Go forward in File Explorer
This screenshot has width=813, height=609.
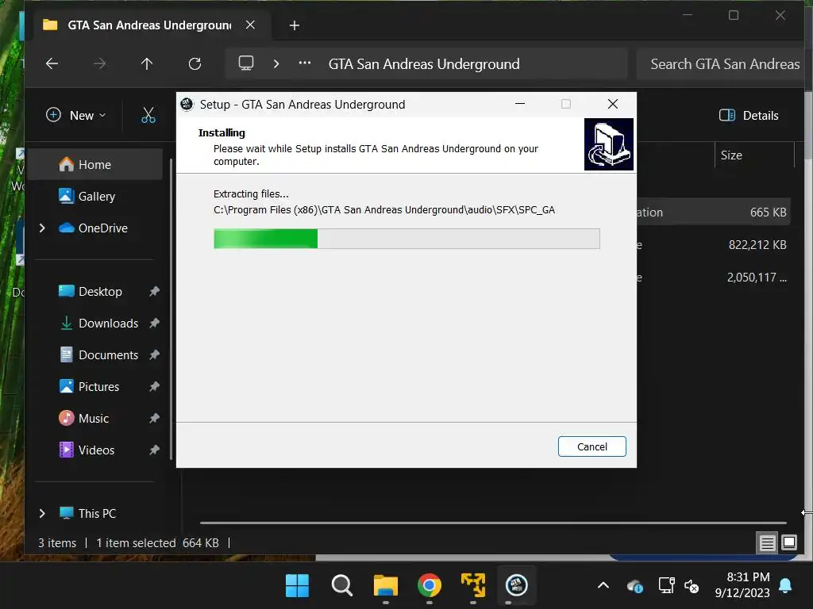(99, 63)
